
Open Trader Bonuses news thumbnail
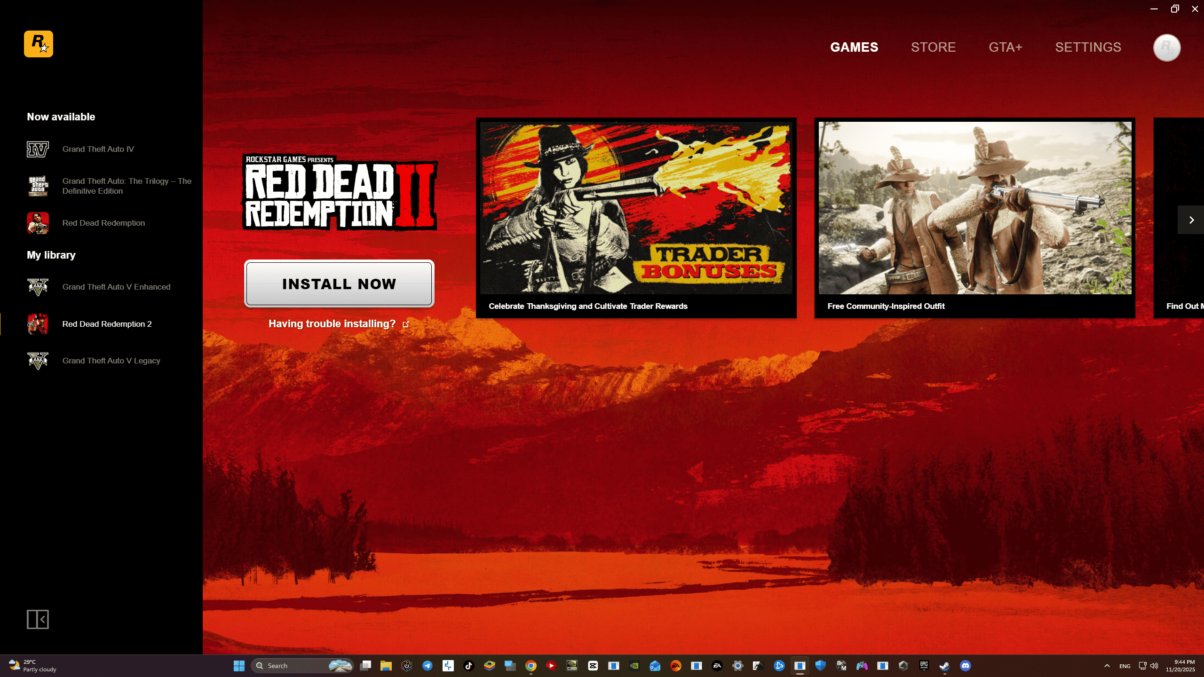636,208
